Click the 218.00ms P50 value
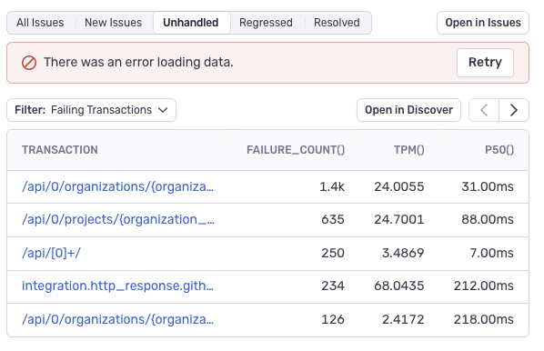Viewport: 544px width, 351px height. click(x=484, y=319)
